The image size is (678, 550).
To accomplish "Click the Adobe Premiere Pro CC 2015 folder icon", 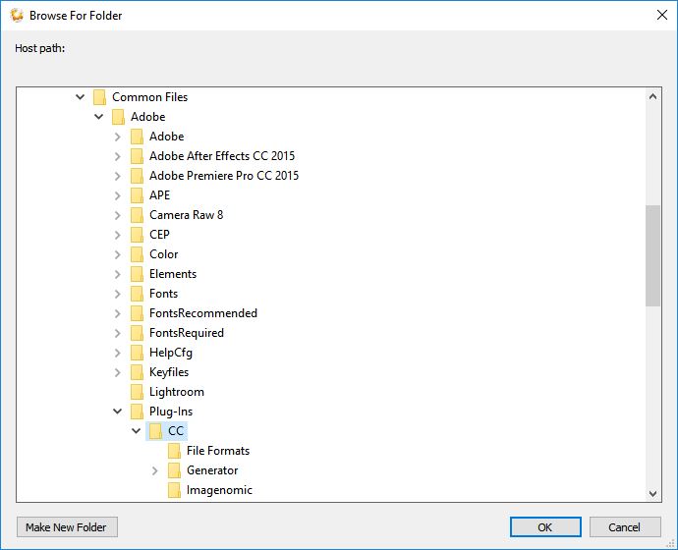I will pos(137,176).
